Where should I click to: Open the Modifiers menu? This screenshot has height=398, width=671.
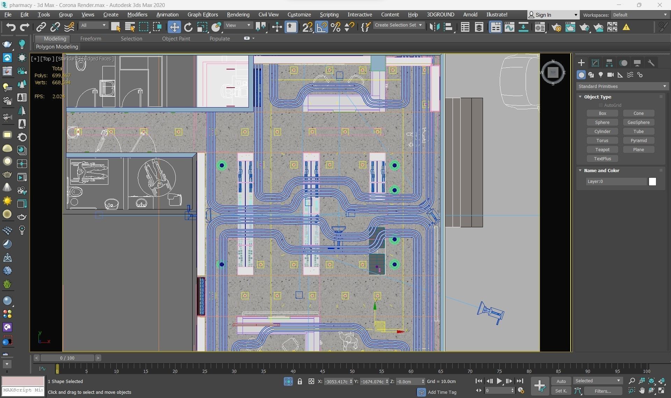[137, 15]
